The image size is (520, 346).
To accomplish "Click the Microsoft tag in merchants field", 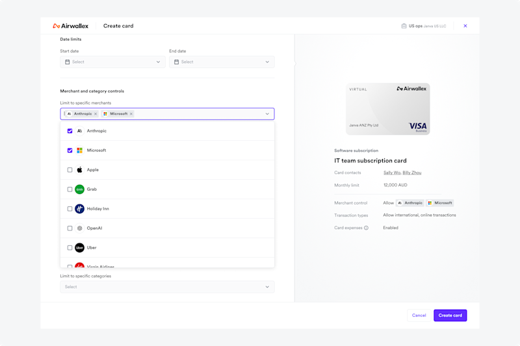I will point(118,114).
